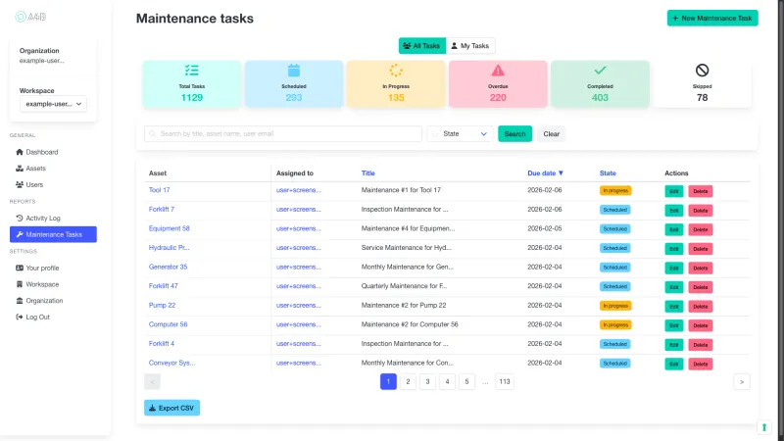Delete the Generator 35 task

(x=700, y=269)
